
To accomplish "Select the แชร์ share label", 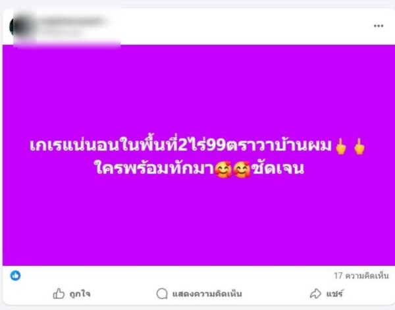I will [334, 294].
